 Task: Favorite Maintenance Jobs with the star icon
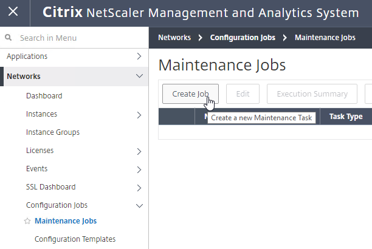click(x=27, y=221)
